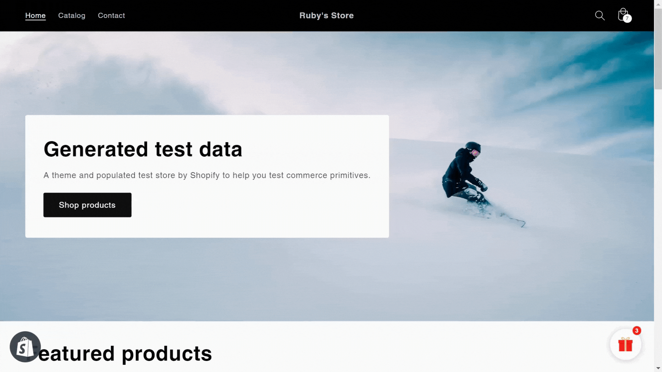Image resolution: width=662 pixels, height=372 pixels.
Task: Click the banner description text about Shopify
Action: tap(207, 175)
